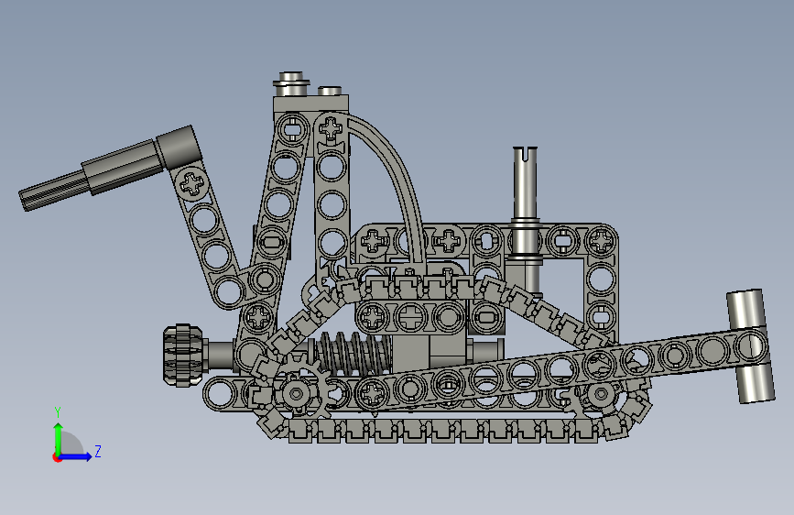Click the red origin ball of the triad
Image resolution: width=794 pixels, height=515 pixels.
57,457
